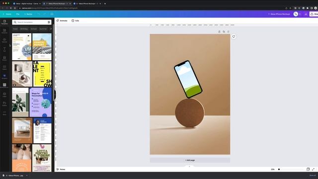This screenshot has height=179, width=318.
Task: Open a new browser tab with plus
Action: (x=105, y=3)
